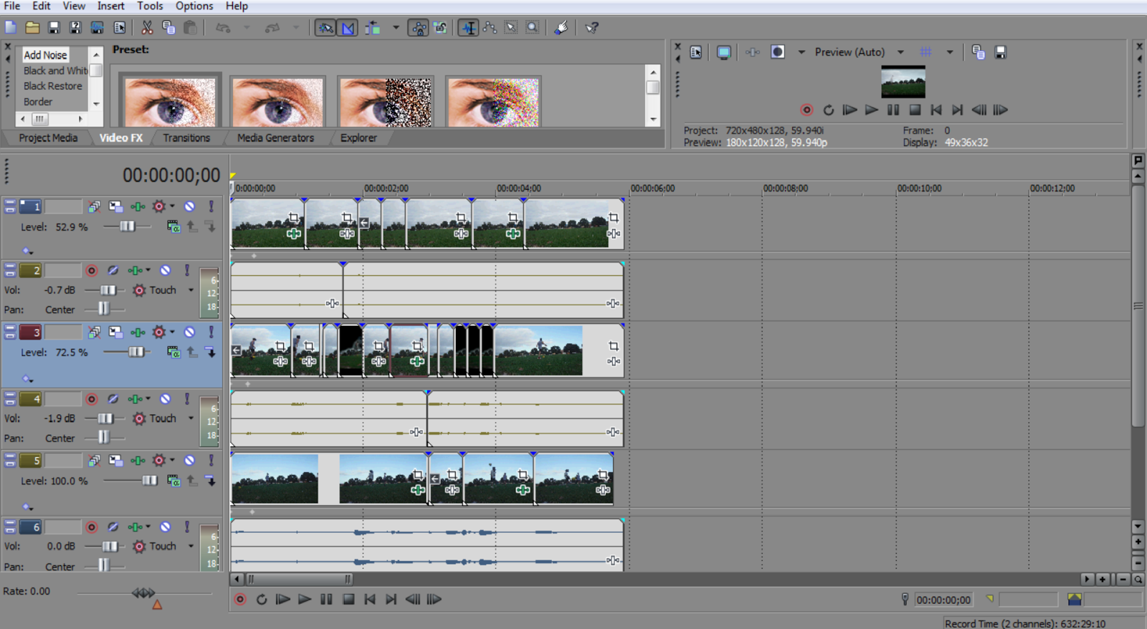Click the What's This help icon
Viewport: 1147px width, 629px height.
[591, 27]
